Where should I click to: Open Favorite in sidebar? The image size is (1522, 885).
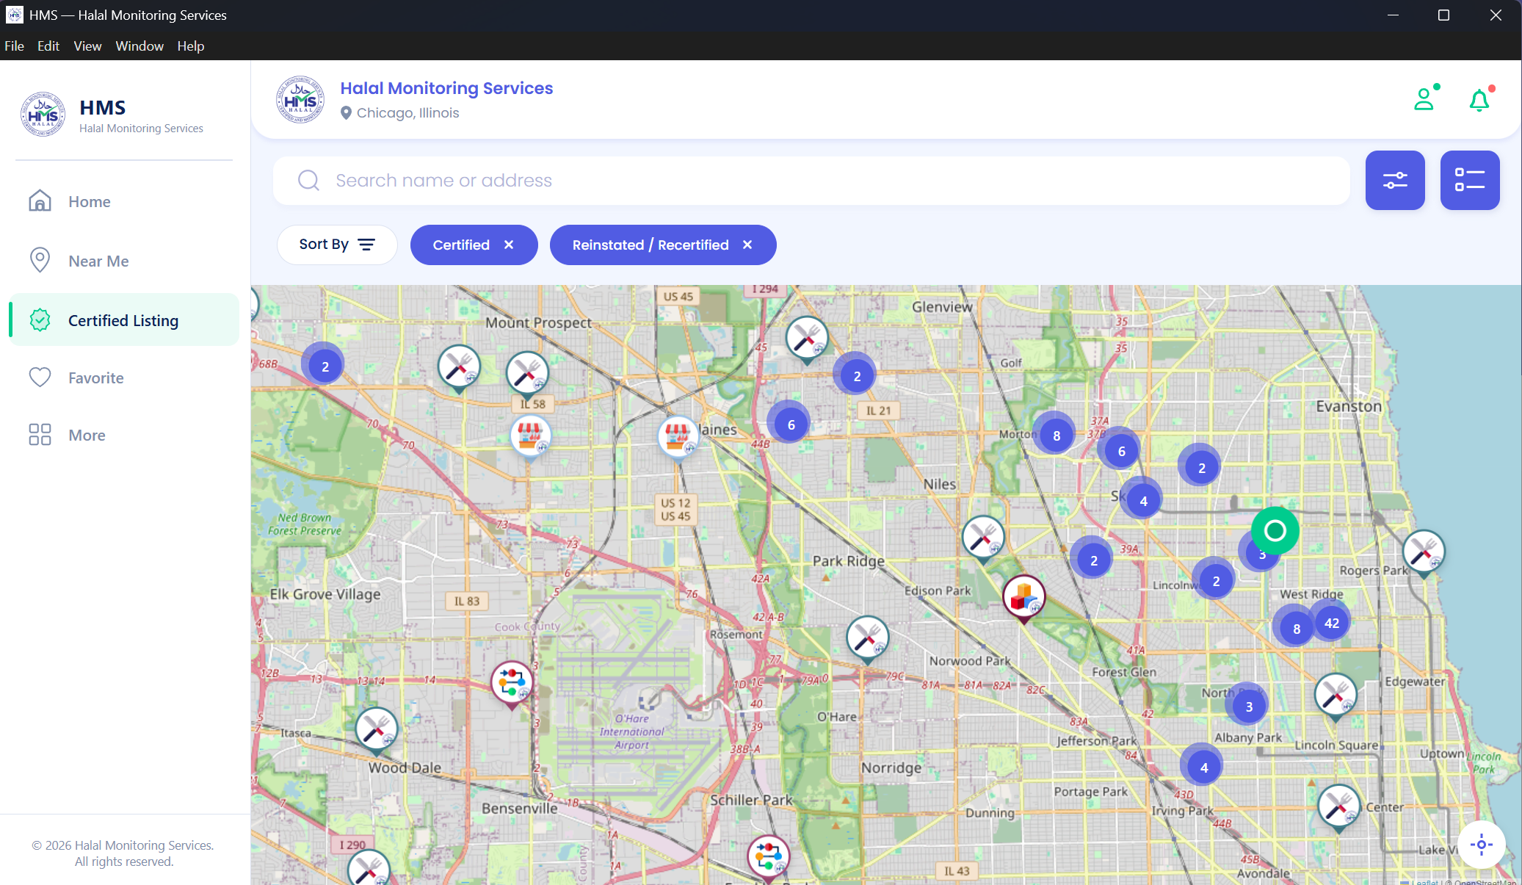[x=124, y=378]
